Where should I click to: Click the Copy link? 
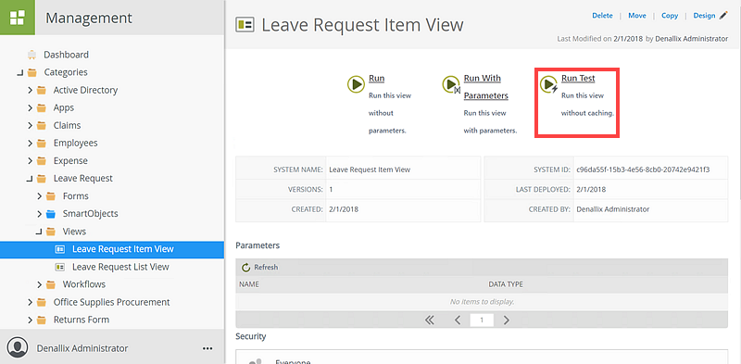pos(670,16)
